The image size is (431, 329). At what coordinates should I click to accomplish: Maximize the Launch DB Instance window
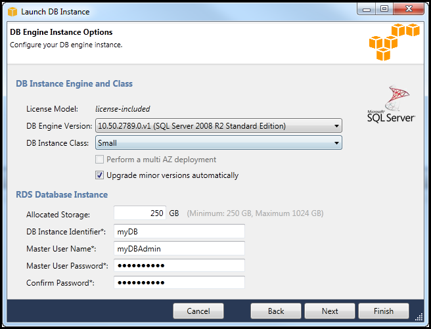[384, 9]
